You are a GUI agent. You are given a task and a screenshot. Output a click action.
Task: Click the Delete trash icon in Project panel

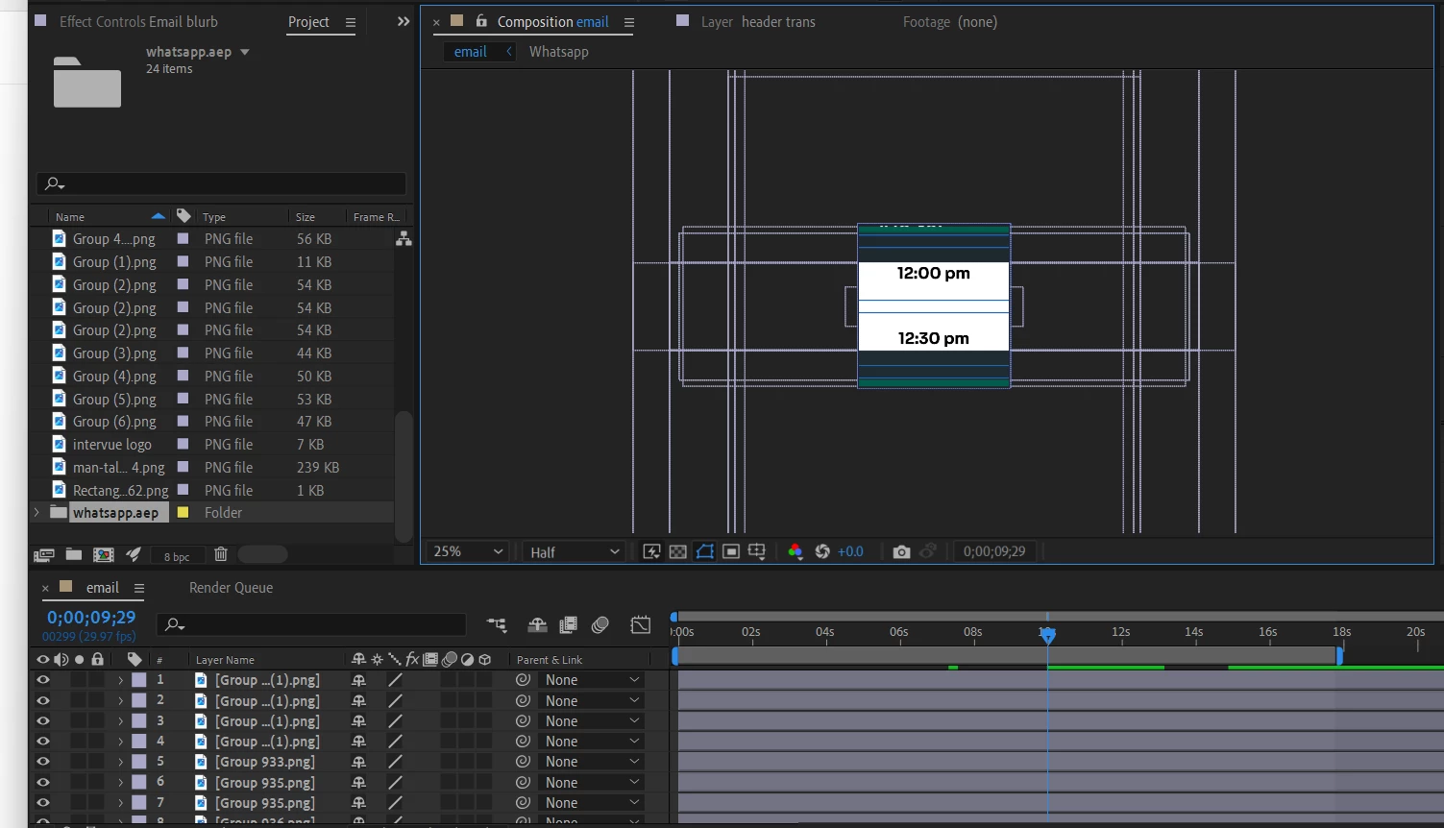221,554
